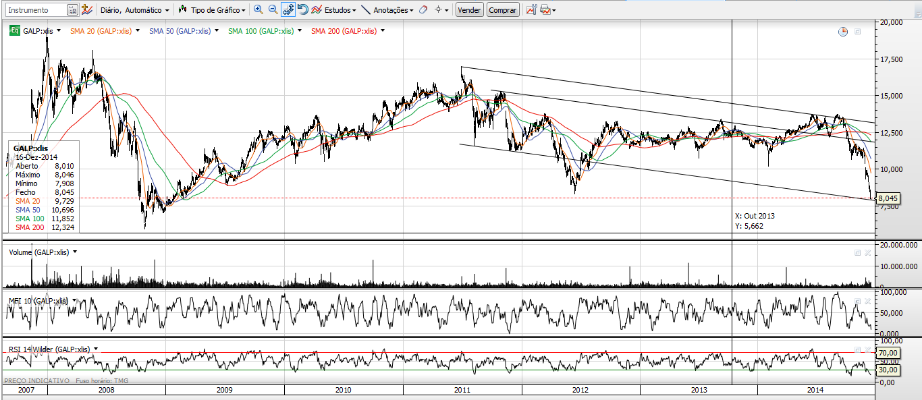Click the clock icon in price panel
This screenshot has width=922, height=400.
point(842,31)
